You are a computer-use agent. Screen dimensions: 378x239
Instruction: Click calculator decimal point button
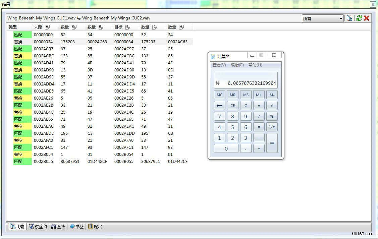(x=246, y=148)
